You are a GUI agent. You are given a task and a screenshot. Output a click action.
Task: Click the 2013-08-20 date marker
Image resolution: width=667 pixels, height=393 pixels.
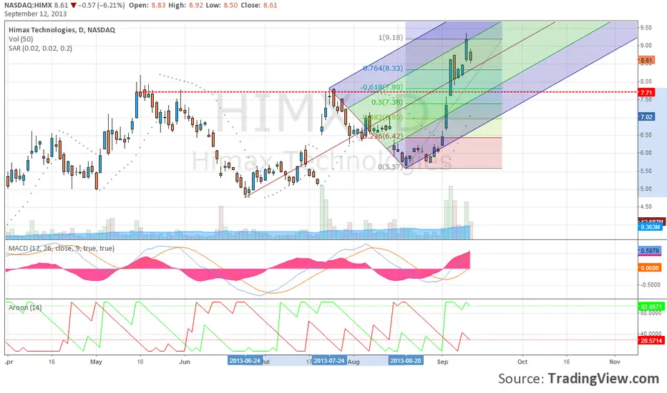(x=405, y=361)
